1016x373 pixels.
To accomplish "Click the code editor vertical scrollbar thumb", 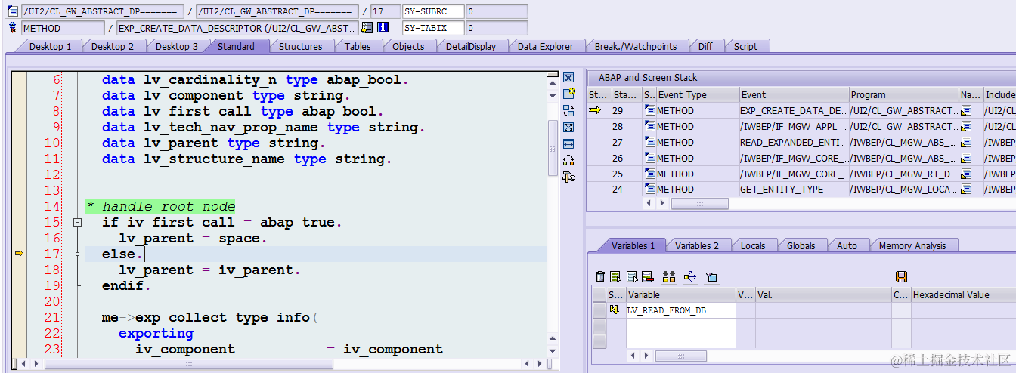I will click(552, 147).
